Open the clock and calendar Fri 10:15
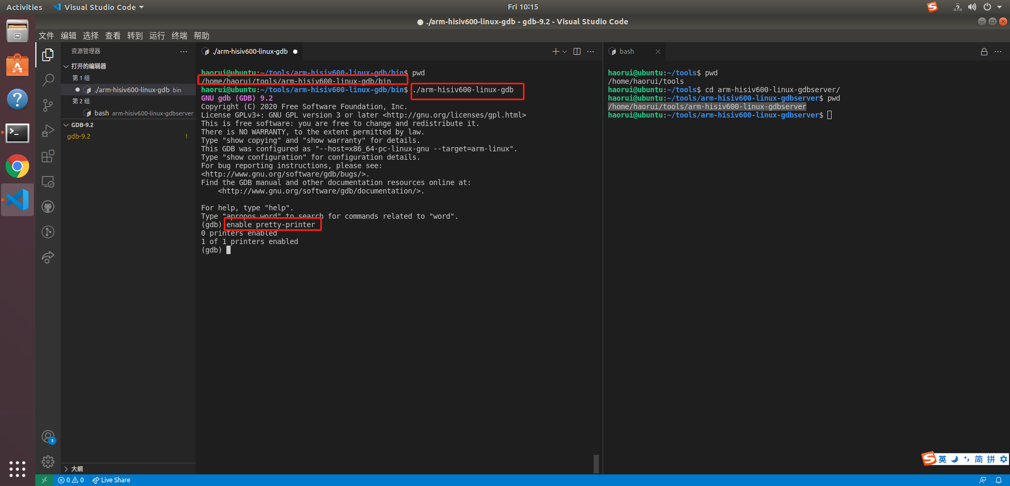 point(523,7)
